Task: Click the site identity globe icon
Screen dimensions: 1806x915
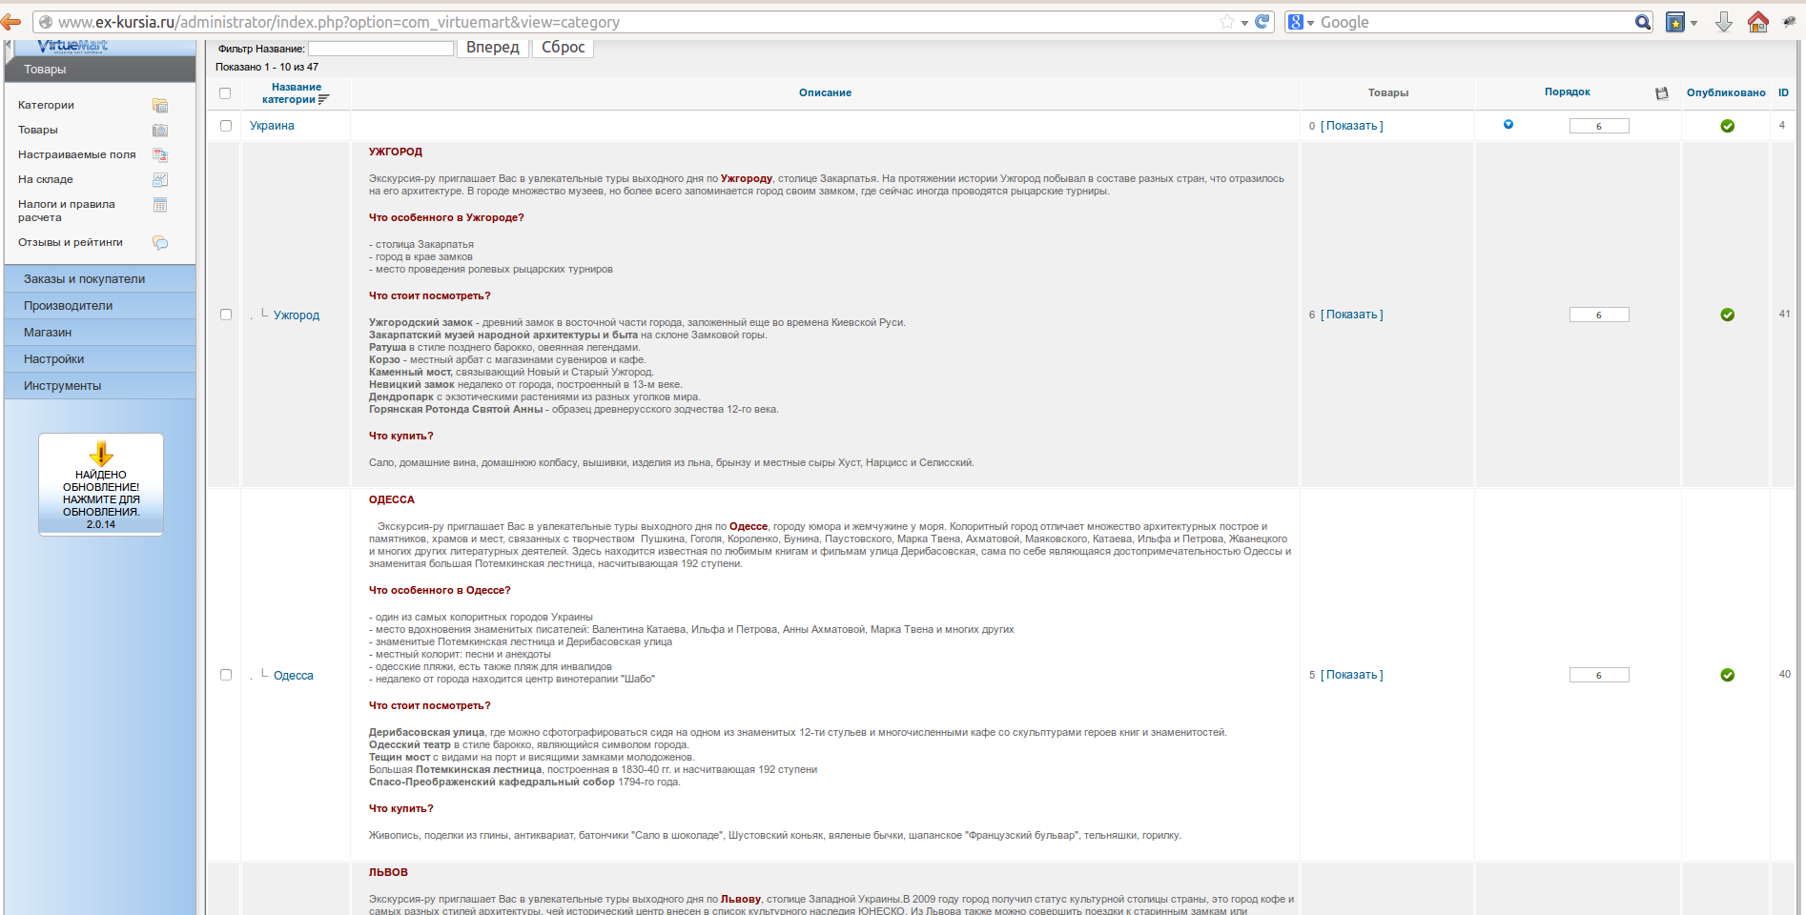Action: (45, 22)
